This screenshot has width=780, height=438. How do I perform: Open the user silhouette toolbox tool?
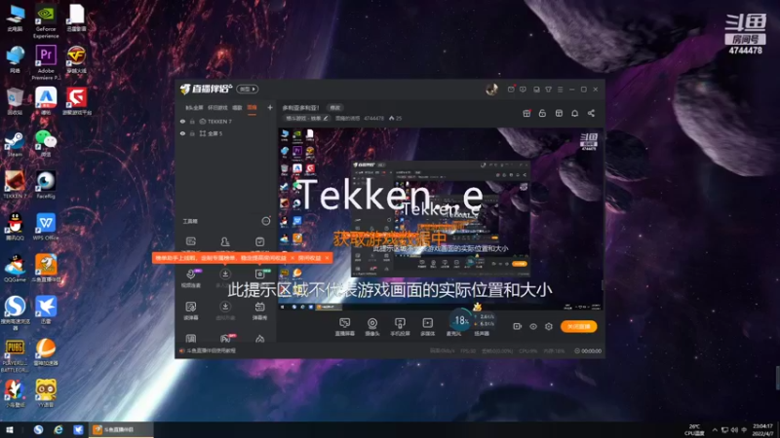click(x=225, y=241)
